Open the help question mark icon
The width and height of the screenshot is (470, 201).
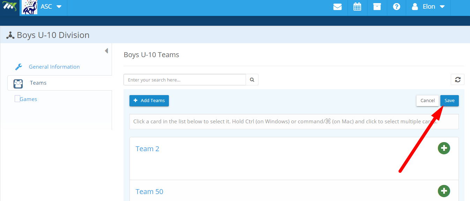pyautogui.click(x=396, y=7)
